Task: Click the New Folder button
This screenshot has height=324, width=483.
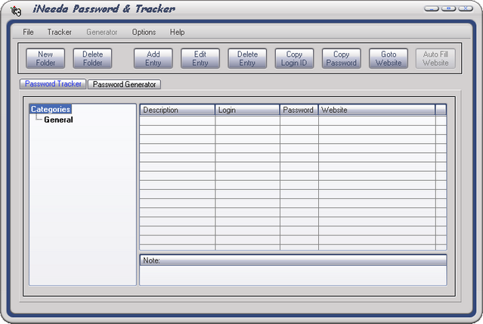Action: point(45,58)
